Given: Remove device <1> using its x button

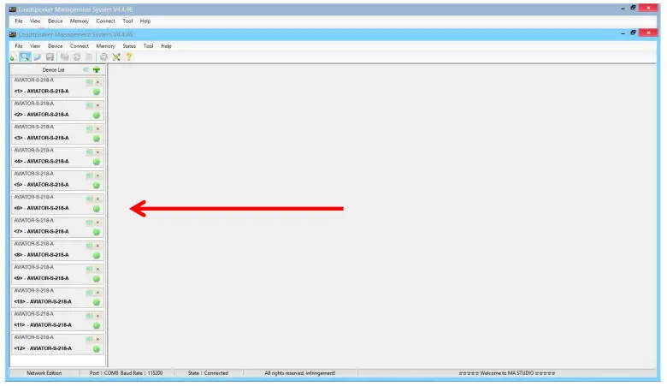Looking at the screenshot, I should pyautogui.click(x=97, y=81).
